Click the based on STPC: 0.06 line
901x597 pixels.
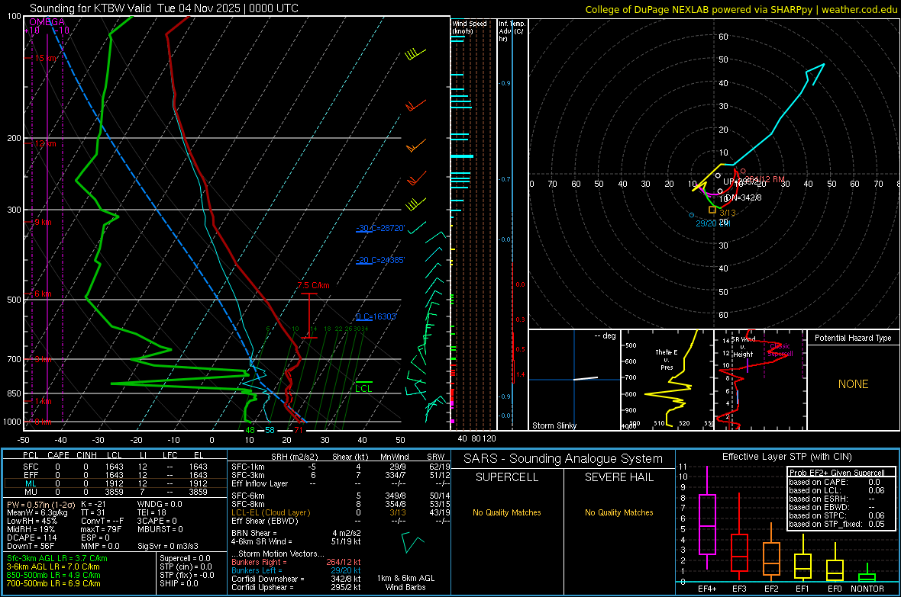click(837, 515)
